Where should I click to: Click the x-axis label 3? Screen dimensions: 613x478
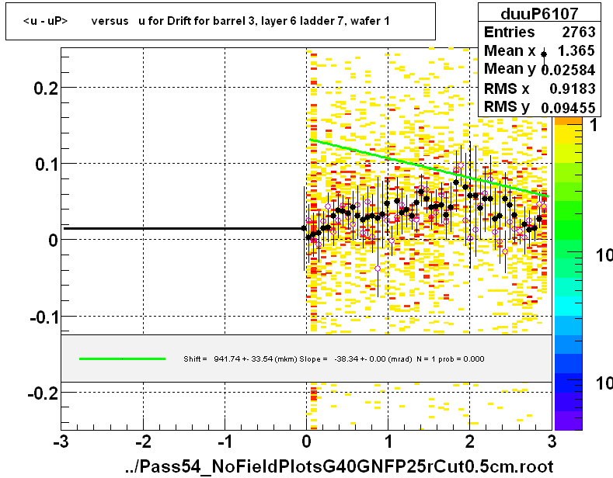point(552,442)
